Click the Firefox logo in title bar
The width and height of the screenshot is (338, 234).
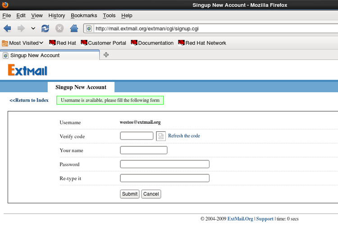click(5, 4)
